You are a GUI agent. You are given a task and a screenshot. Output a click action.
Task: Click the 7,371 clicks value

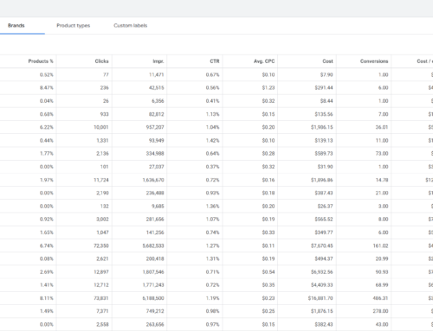point(102,311)
